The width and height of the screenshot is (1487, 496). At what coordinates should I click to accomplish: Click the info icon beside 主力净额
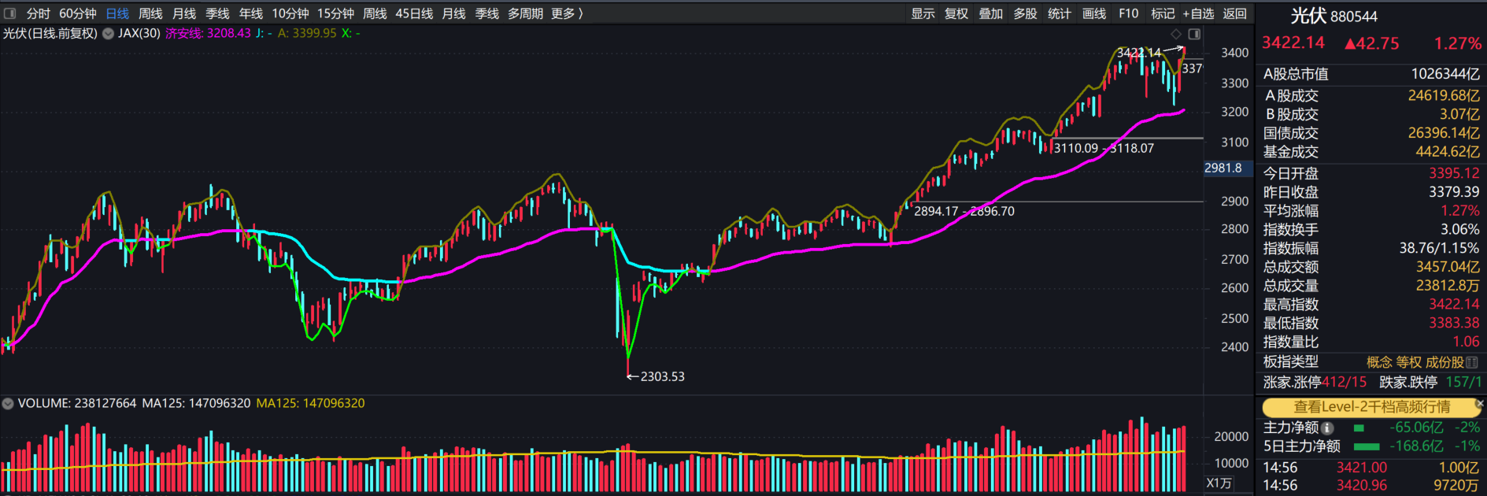(x=1328, y=428)
